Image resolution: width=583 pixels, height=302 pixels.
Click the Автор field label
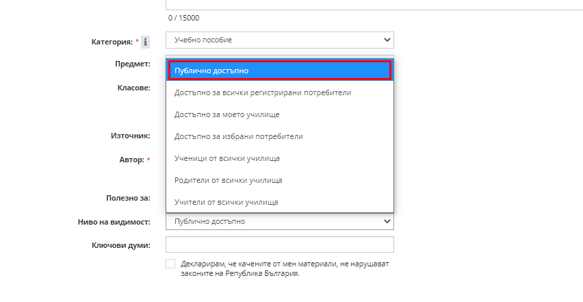[131, 160]
